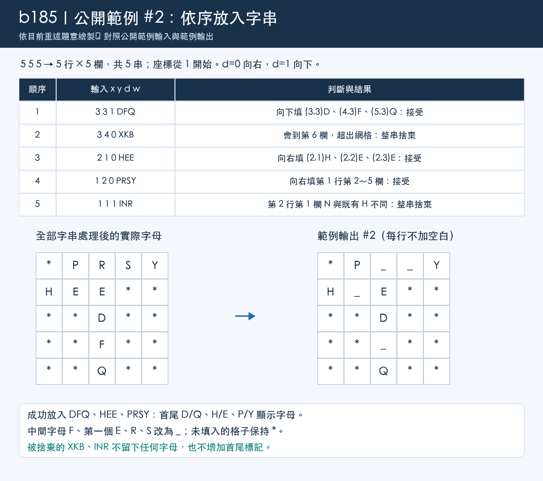
Task: Click the Y cell in the 實際字母 grid
Action: tap(155, 266)
